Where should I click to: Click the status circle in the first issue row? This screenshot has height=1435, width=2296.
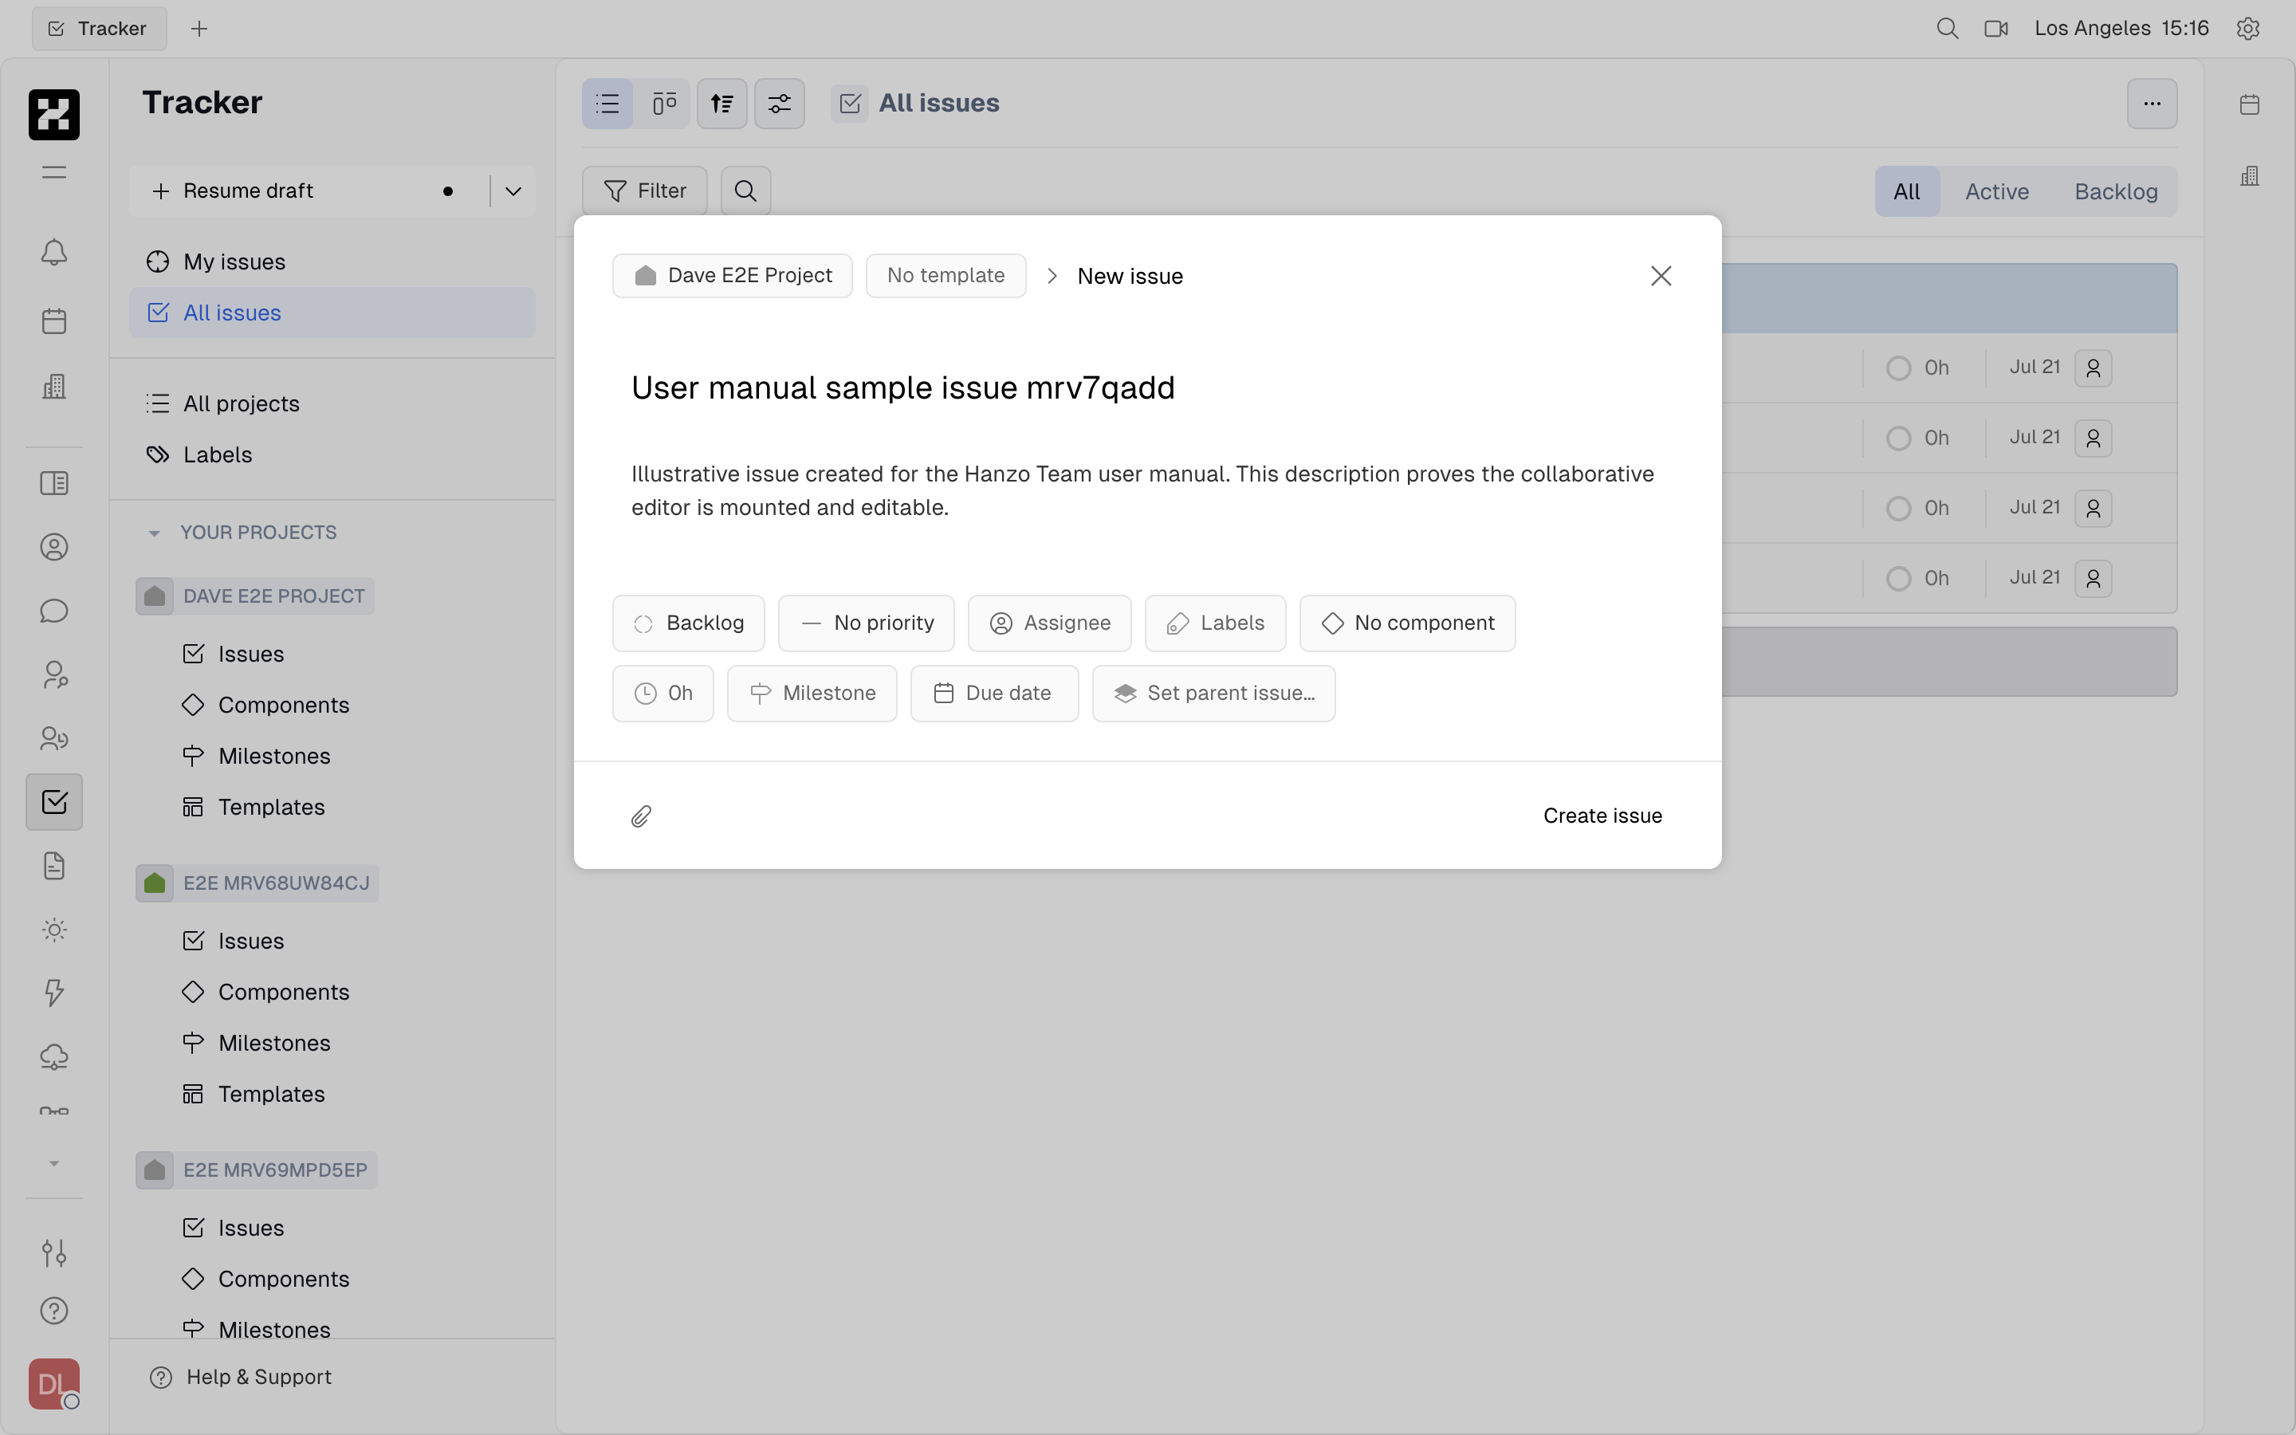click(x=1898, y=368)
